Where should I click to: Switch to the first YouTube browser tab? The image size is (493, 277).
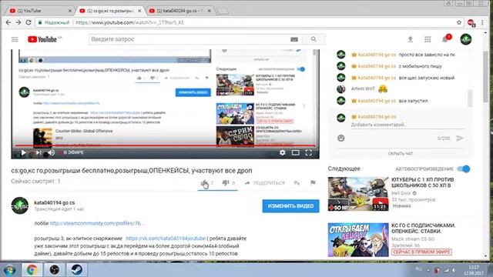coord(39,11)
